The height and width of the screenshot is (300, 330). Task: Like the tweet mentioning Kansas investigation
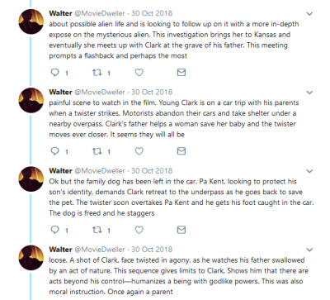point(139,73)
